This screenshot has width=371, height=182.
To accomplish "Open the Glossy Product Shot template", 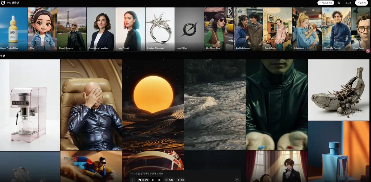I will (14, 29).
